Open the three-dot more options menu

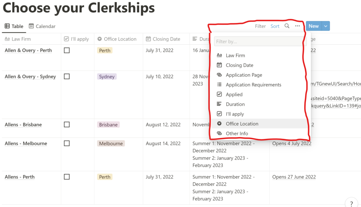click(x=298, y=26)
